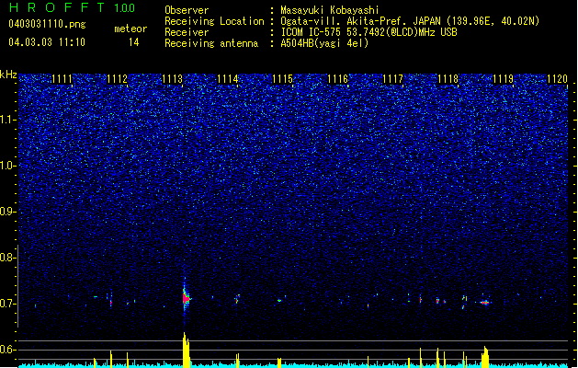
Task: Click the 'Receiving antenna' label
Action: pyautogui.click(x=211, y=43)
